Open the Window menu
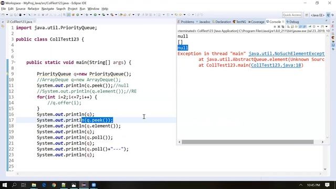Screen dimensions: 336x189 (93, 9)
